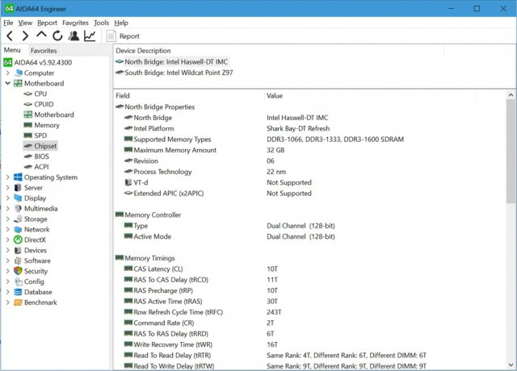Select South Bridge: Intel Wildcat Point Z97 device
The width and height of the screenshot is (517, 371).
(179, 73)
